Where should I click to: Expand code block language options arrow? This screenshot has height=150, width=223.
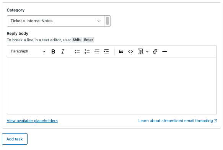[147, 52]
